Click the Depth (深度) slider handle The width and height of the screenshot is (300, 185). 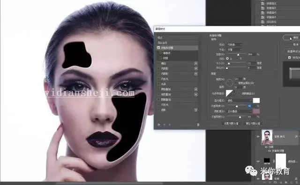click(238, 55)
